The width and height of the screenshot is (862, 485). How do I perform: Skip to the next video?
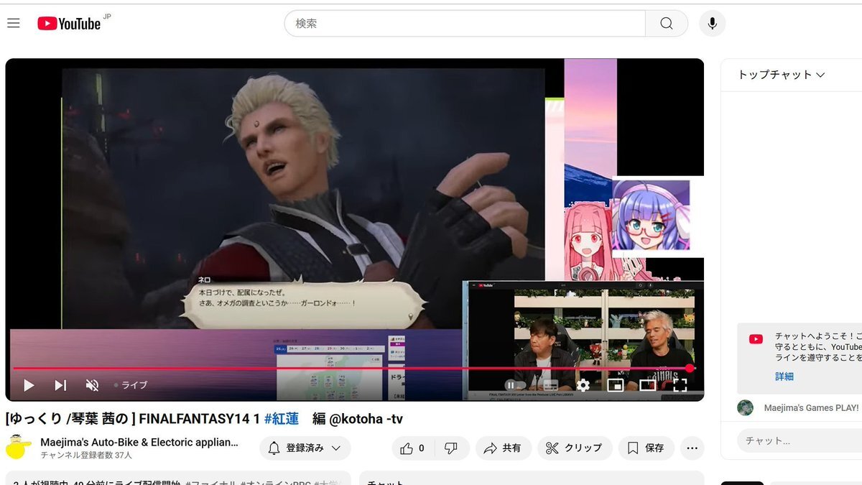[x=60, y=385]
